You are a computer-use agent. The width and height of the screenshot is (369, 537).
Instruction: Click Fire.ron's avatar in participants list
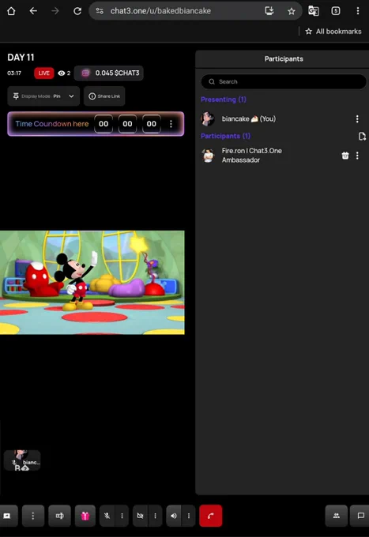click(x=208, y=156)
